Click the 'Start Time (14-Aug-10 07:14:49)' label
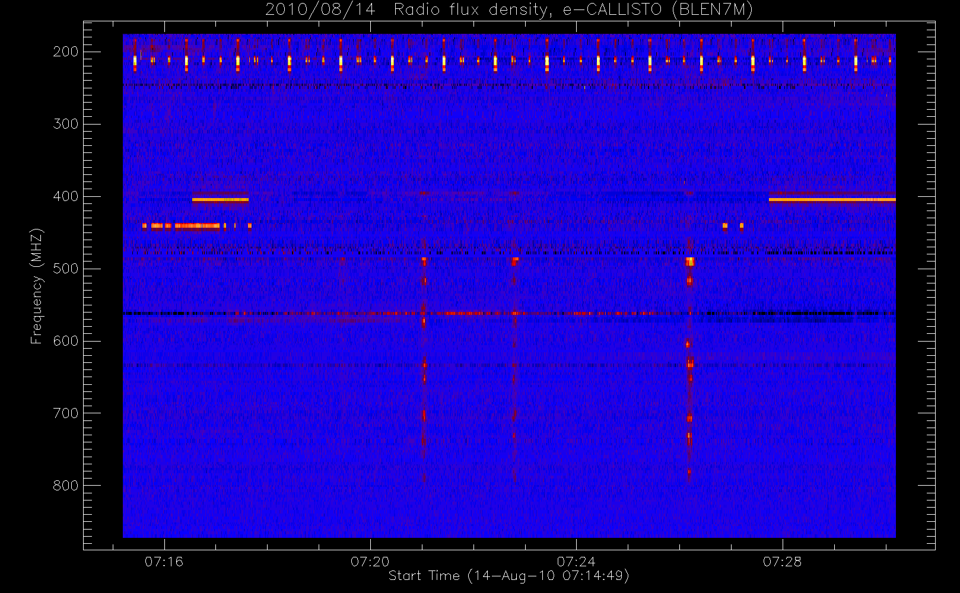960x593 pixels. 508,576
